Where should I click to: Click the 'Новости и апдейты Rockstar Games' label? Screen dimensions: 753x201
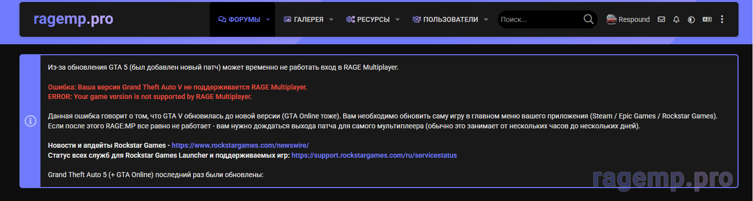[107, 145]
